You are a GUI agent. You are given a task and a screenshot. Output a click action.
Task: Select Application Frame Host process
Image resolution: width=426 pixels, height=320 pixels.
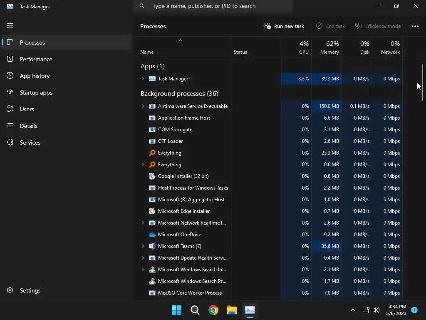268,118
